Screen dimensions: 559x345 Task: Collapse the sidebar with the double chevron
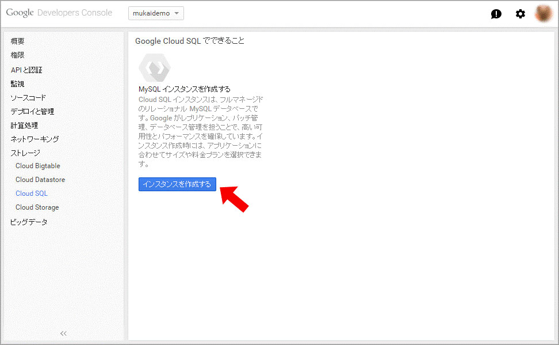(63, 333)
